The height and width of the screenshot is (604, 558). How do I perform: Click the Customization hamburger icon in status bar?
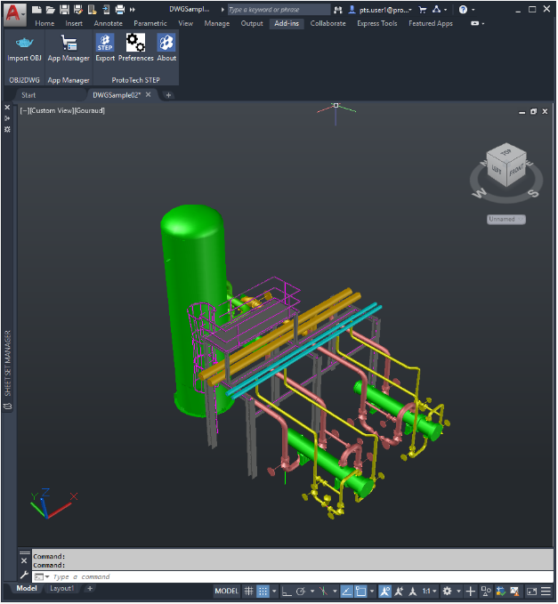coord(546,592)
